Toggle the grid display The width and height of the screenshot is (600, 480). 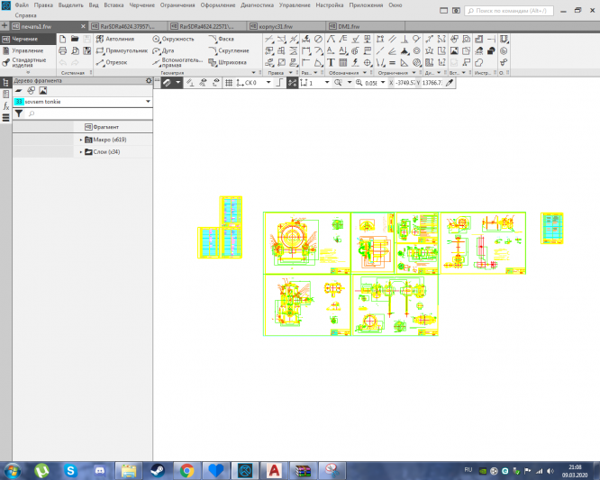[x=229, y=83]
